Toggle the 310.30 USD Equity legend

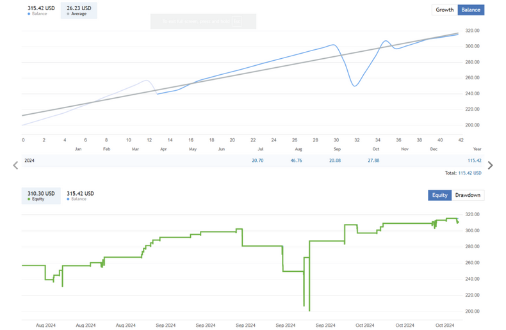41,196
